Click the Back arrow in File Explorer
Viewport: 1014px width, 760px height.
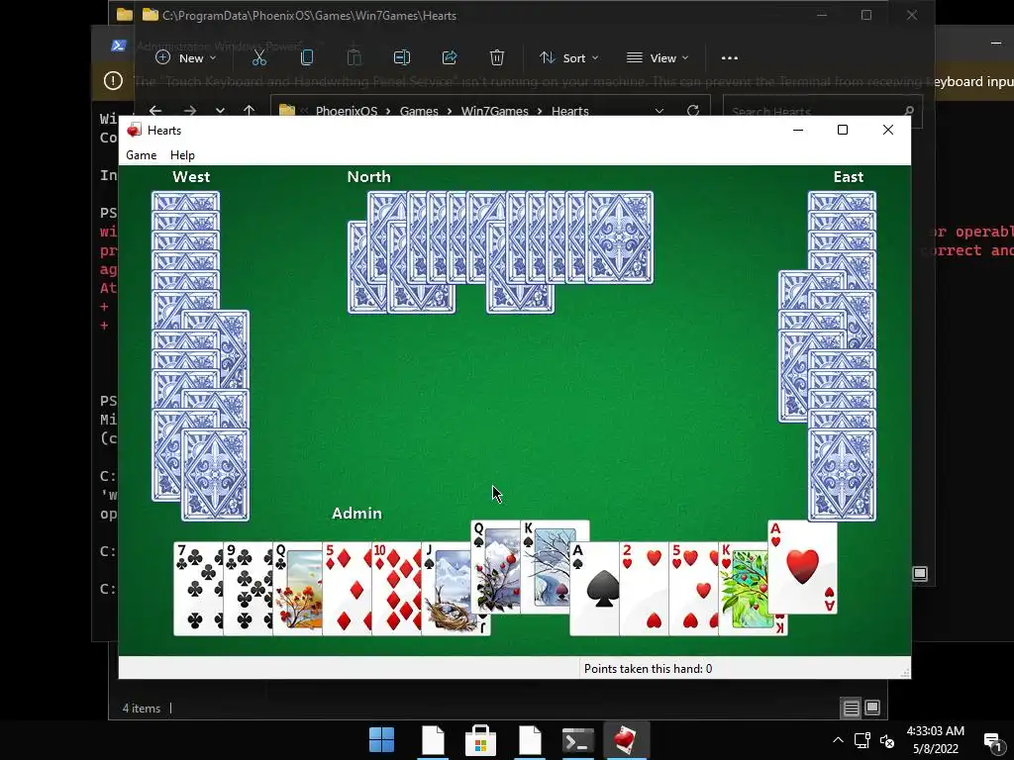pyautogui.click(x=155, y=111)
